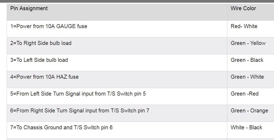The height and width of the screenshot is (140, 274).
Task: Click the Green - Yellow wire color cell
Action: pos(248,43)
